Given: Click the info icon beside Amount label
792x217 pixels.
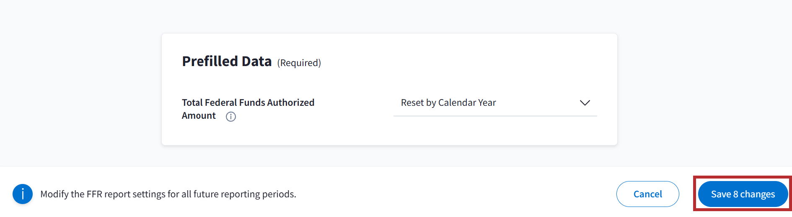Looking at the screenshot, I should click(231, 117).
